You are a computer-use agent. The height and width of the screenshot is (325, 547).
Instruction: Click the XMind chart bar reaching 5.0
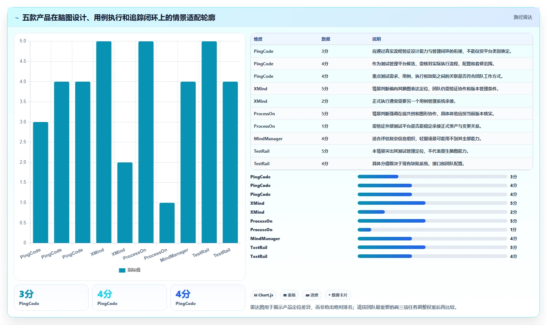click(104, 142)
